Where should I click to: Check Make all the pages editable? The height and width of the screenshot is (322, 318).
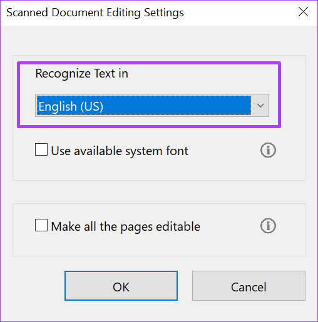click(x=41, y=225)
